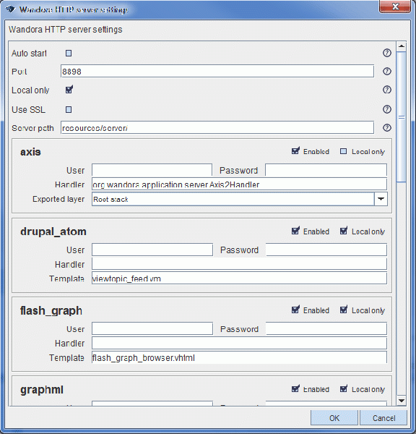
Task: Click the scrollbar down arrow
Action: tap(402, 400)
